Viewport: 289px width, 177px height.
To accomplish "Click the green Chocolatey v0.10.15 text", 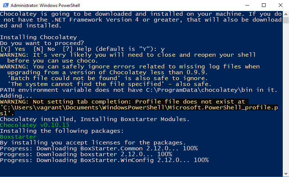I will click(35, 125).
